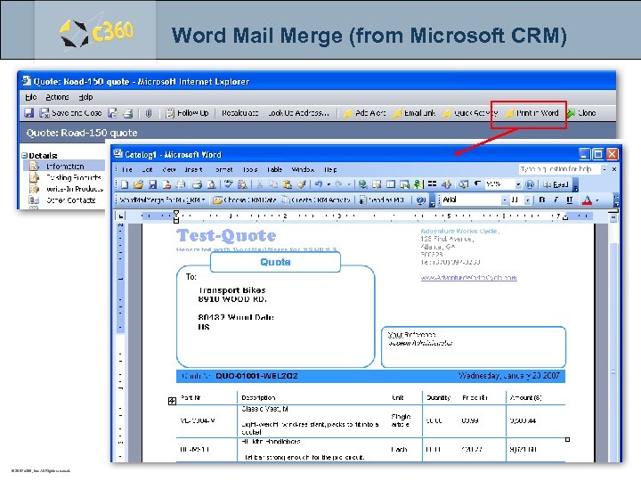
Task: Open the font size dropdown
Action: (528, 200)
